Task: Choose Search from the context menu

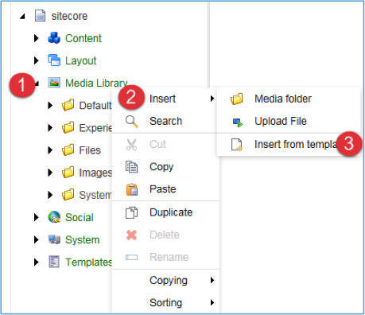Action: point(165,121)
